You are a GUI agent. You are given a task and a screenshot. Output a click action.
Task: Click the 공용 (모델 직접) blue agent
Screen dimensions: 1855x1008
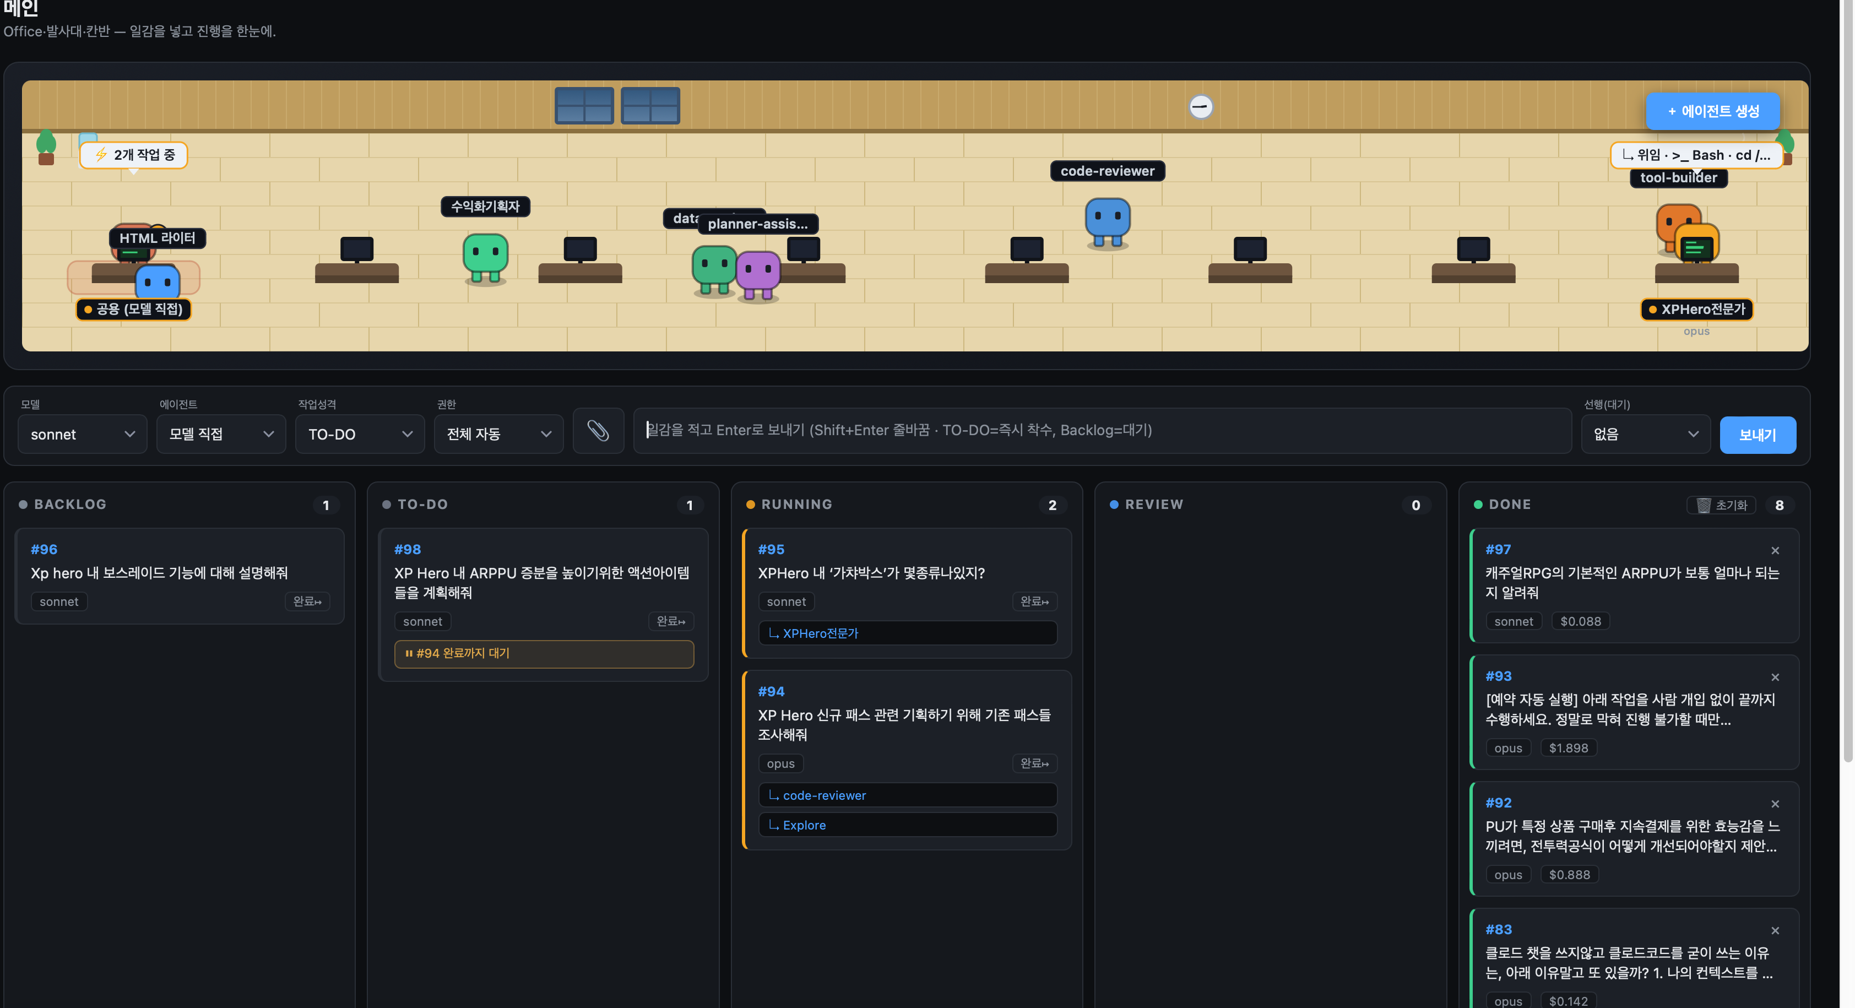tap(158, 282)
